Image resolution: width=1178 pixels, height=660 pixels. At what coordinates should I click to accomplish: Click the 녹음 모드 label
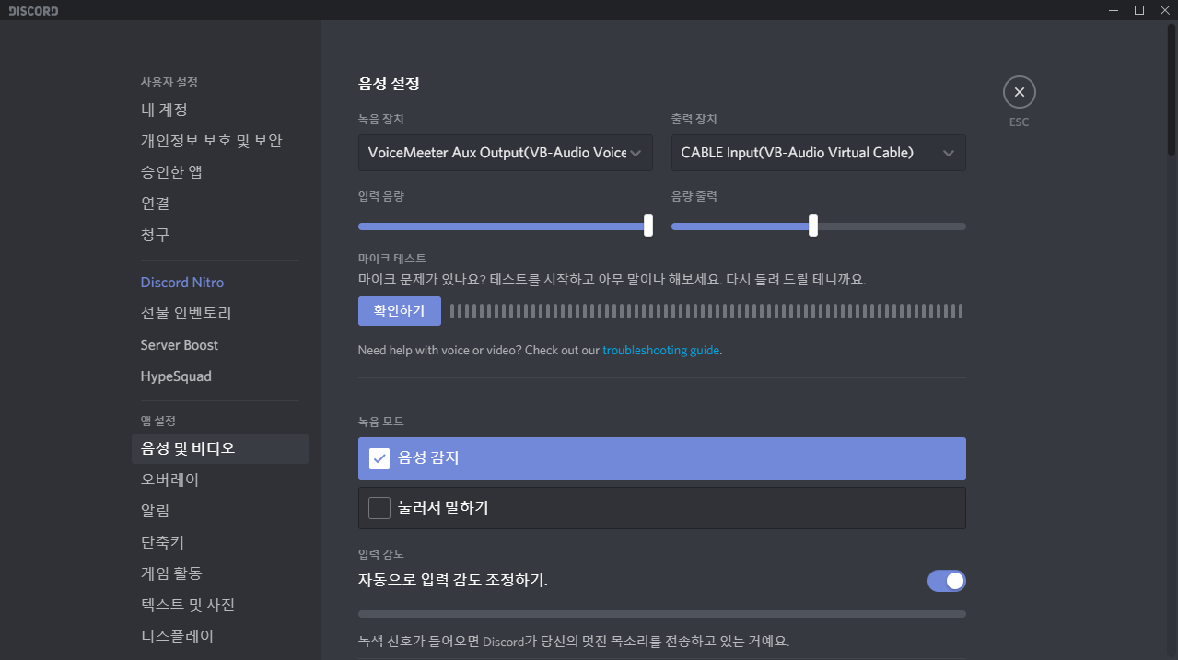[x=381, y=422]
